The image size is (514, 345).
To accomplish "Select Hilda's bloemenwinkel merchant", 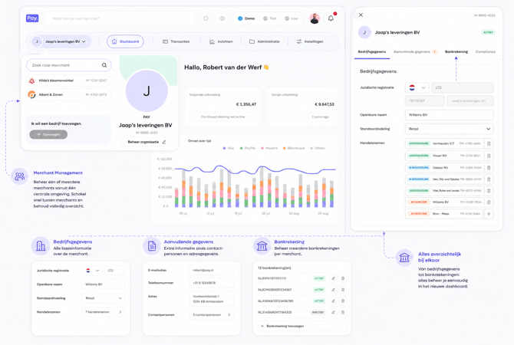I will [x=69, y=80].
